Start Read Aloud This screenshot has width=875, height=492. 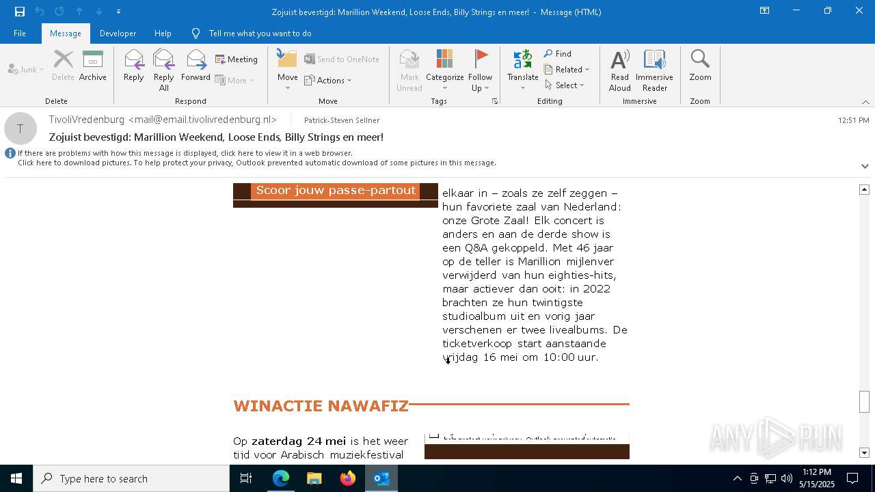tap(620, 70)
